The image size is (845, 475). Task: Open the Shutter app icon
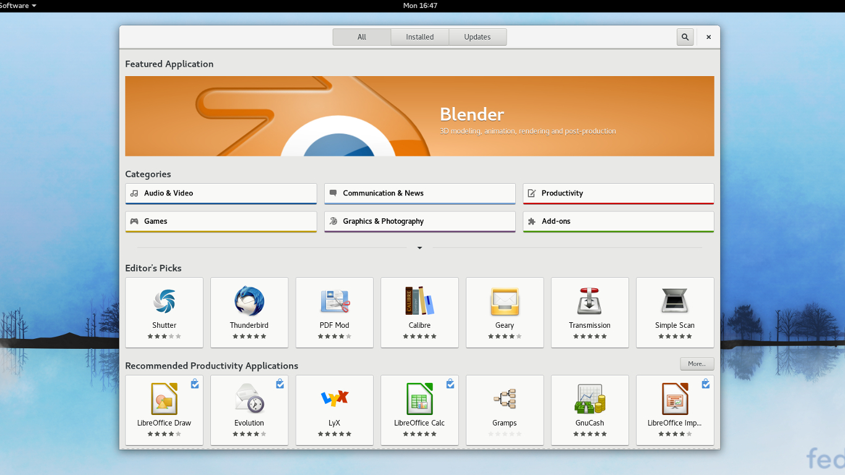pos(165,301)
